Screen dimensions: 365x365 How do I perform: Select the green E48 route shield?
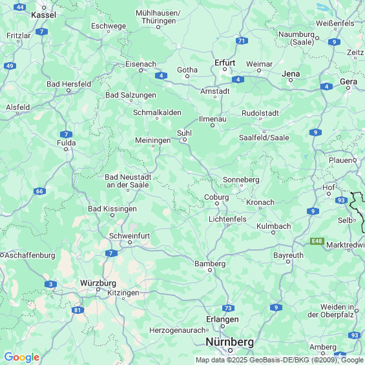(317, 241)
